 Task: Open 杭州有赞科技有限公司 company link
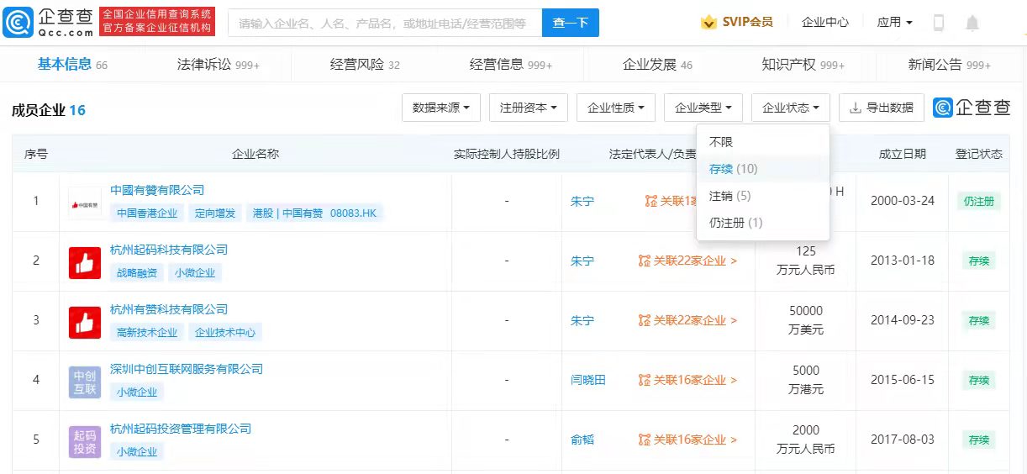coord(169,309)
